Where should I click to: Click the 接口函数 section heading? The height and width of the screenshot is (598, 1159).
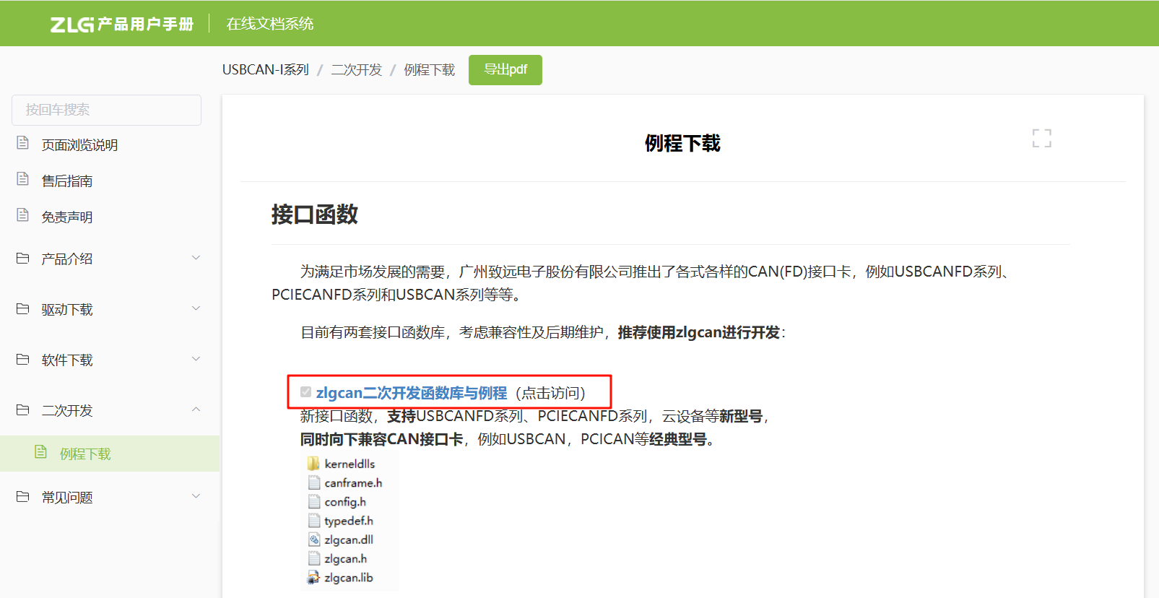click(x=315, y=214)
